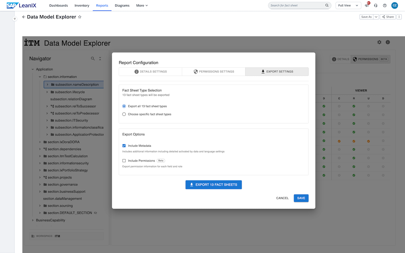Open the help question mark icon
The height and width of the screenshot is (253, 405).
(x=385, y=5)
